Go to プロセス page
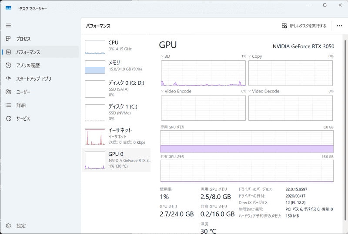Image resolution: width=348 pixels, height=234 pixels. 40,39
